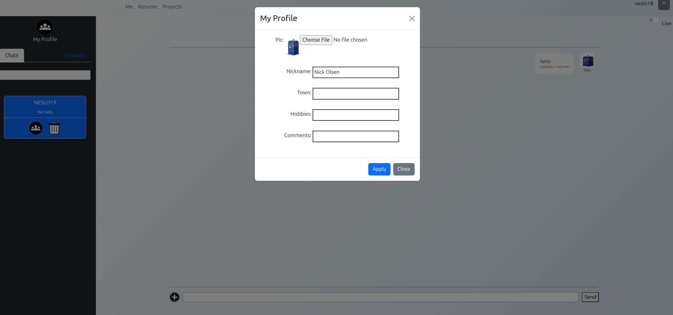Screen dimensions: 673x315
Task: Focus the Nickname input field
Action: pos(356,72)
